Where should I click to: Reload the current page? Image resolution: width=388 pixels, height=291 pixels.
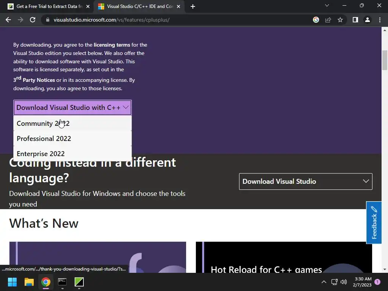33,20
